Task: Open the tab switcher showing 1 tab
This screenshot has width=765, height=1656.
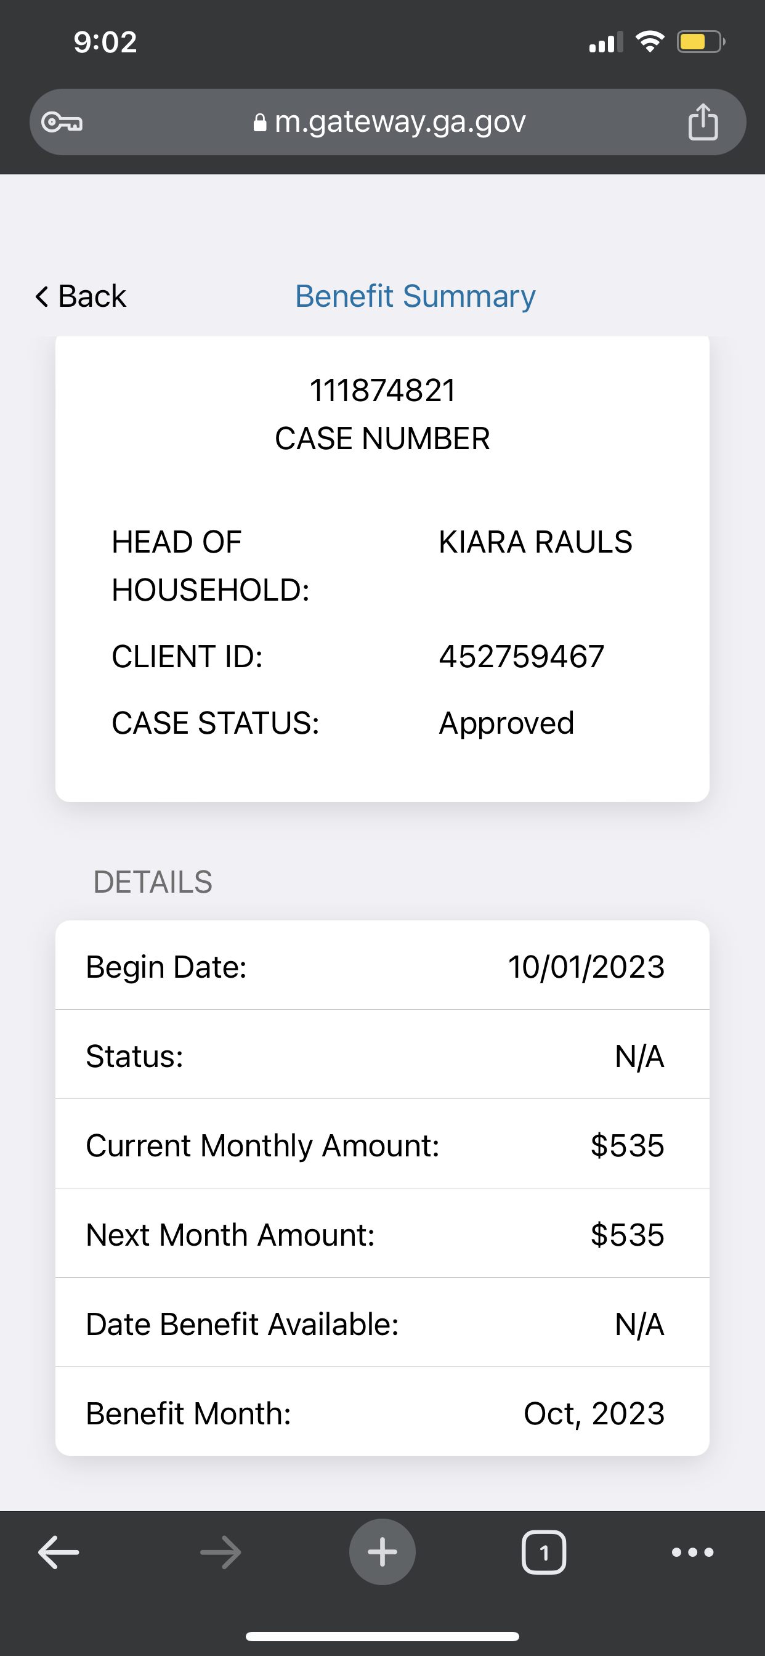Action: 544,1552
